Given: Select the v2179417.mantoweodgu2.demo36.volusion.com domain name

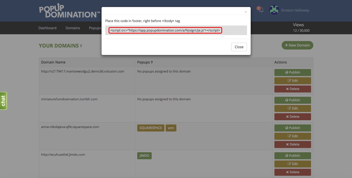Looking at the screenshot, I should click(x=83, y=71).
